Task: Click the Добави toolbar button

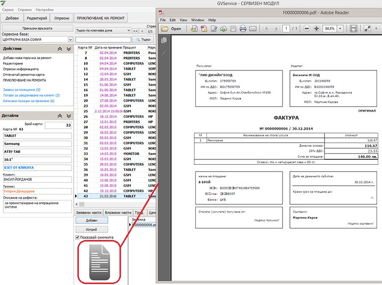Action: coord(12,18)
